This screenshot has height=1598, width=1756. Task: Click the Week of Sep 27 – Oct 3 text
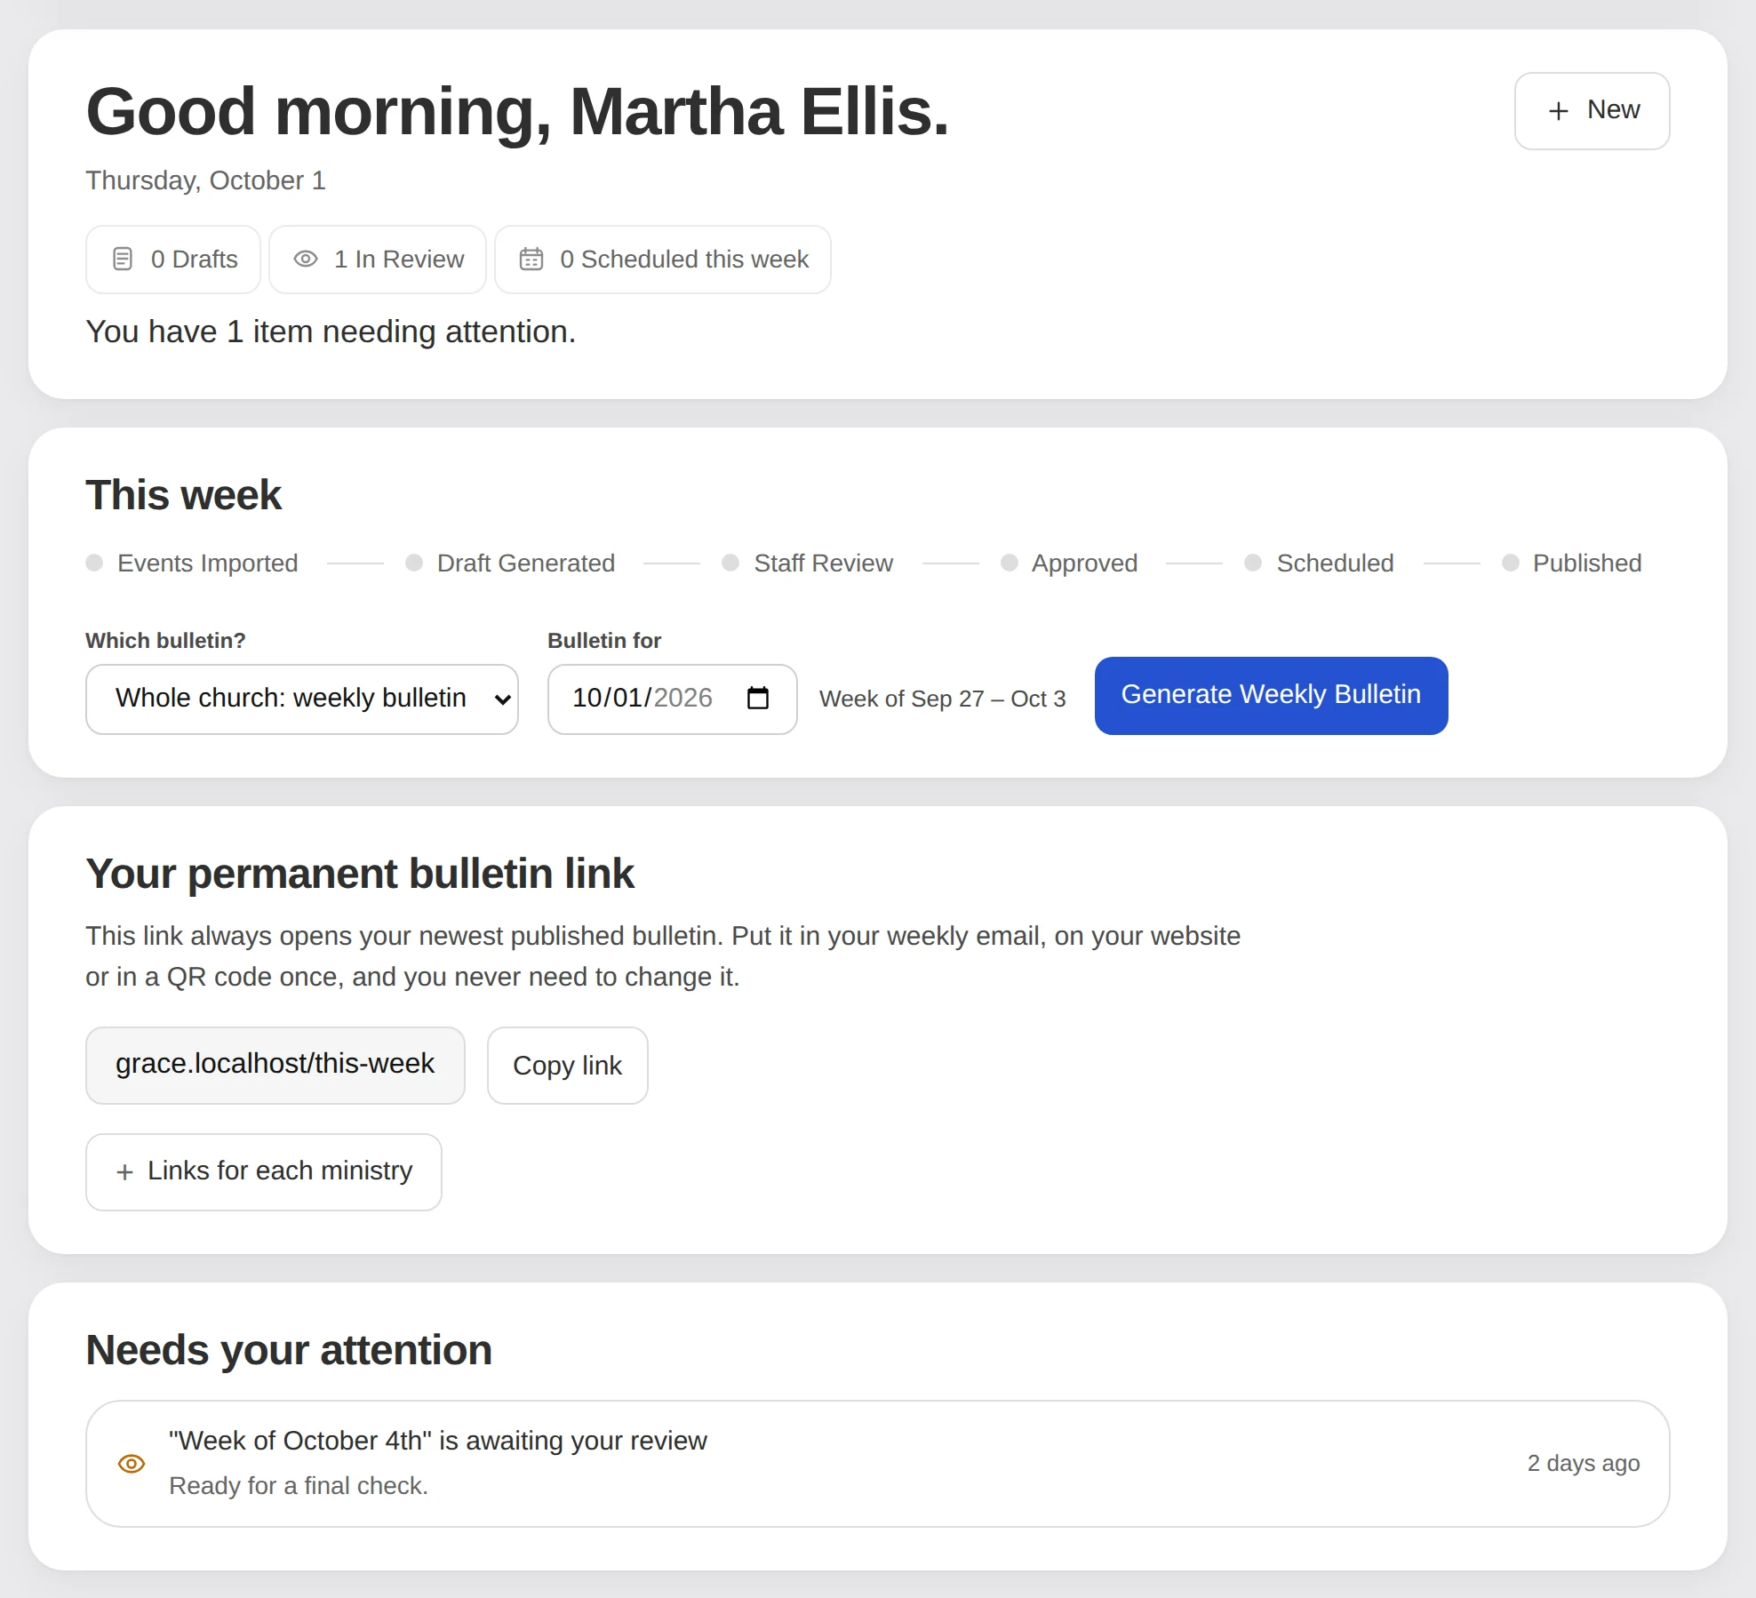pyautogui.click(x=943, y=699)
